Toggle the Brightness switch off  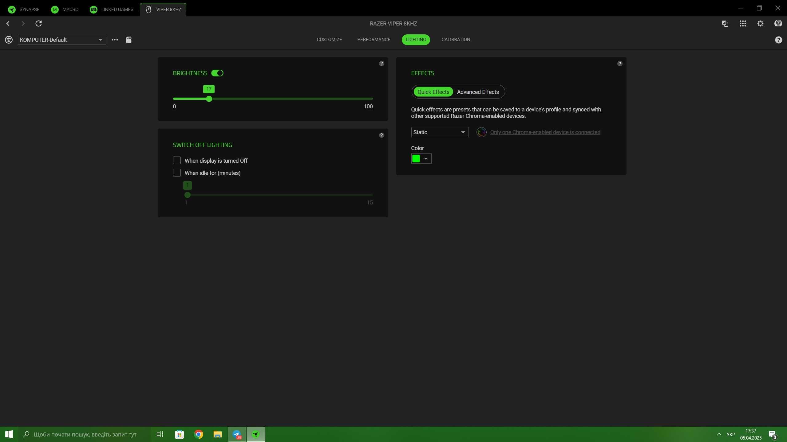pos(217,73)
